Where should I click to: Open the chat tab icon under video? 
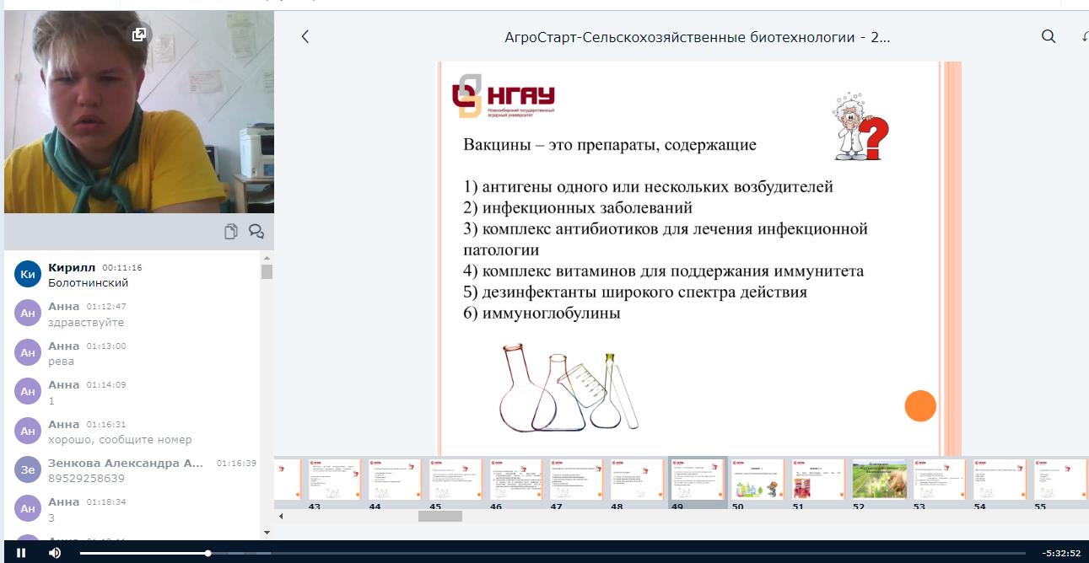[x=256, y=232]
